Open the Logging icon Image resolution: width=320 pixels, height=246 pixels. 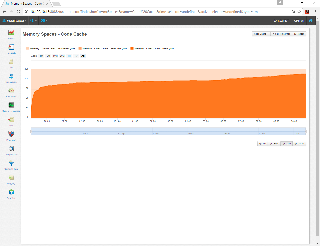pyautogui.click(x=11, y=177)
